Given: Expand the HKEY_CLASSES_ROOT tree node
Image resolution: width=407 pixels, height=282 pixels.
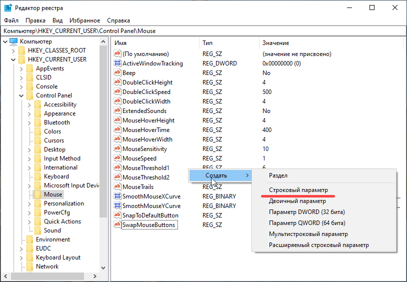Looking at the screenshot, I should tap(13, 50).
